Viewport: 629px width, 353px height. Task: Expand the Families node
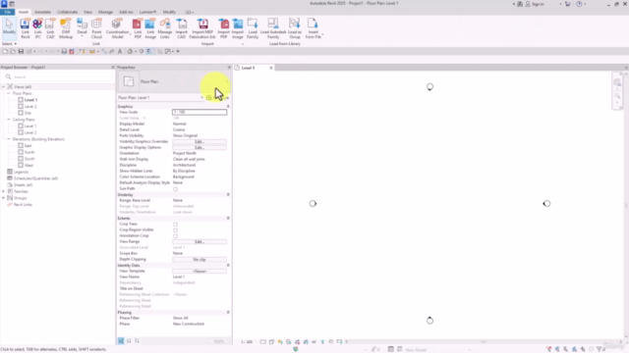(x=4, y=192)
